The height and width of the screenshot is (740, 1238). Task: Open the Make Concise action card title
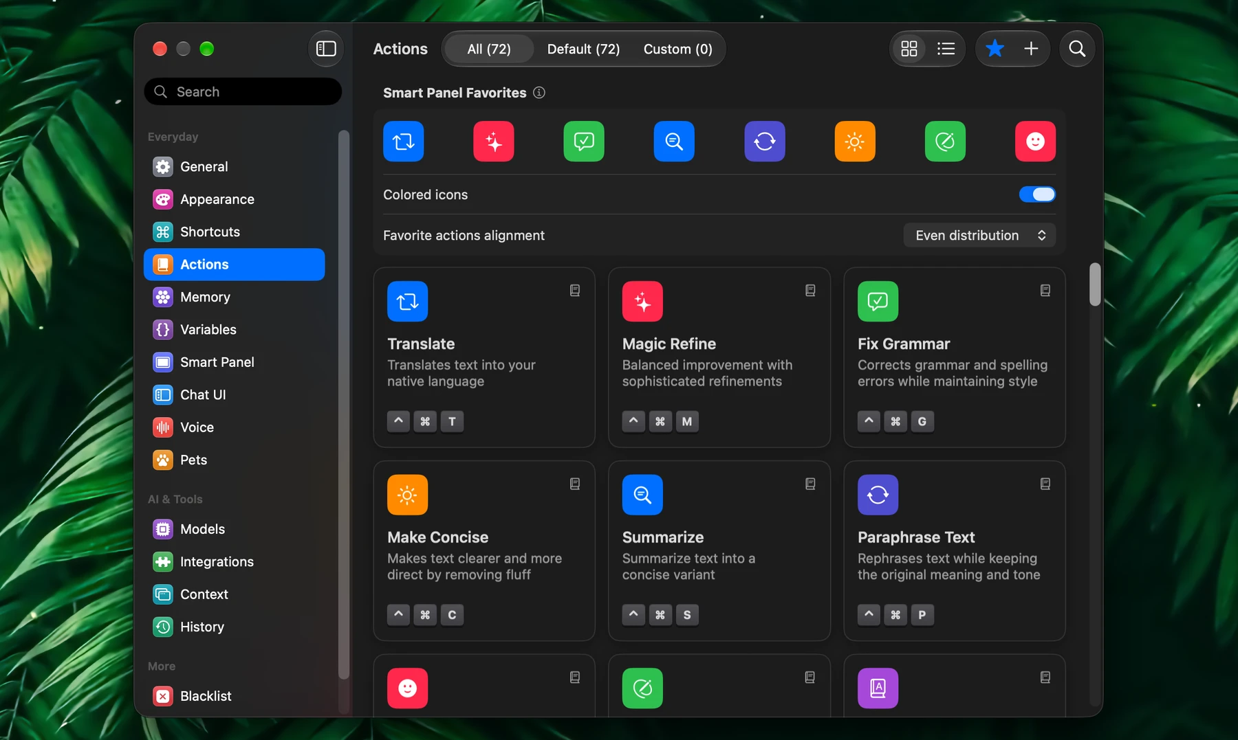[x=437, y=537]
